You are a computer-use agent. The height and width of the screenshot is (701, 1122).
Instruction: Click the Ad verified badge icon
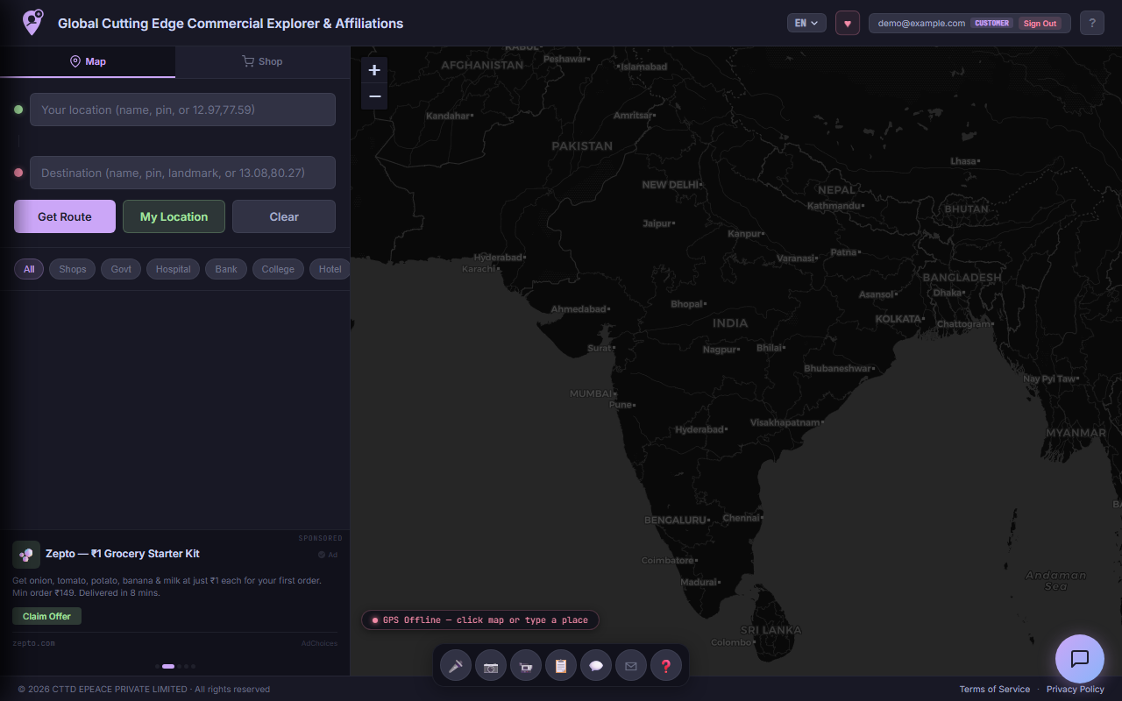[322, 555]
